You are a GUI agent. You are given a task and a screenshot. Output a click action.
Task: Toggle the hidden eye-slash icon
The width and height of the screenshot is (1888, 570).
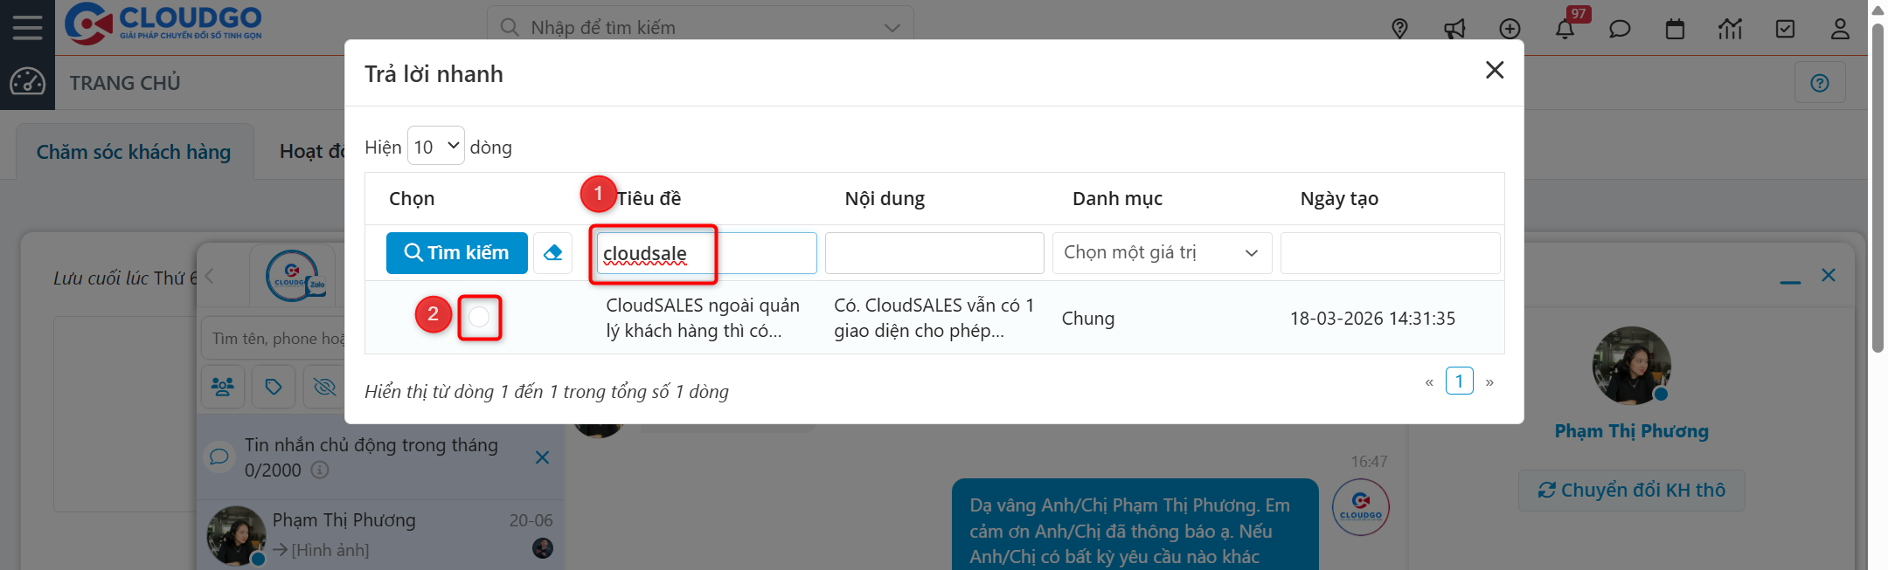[x=324, y=387]
